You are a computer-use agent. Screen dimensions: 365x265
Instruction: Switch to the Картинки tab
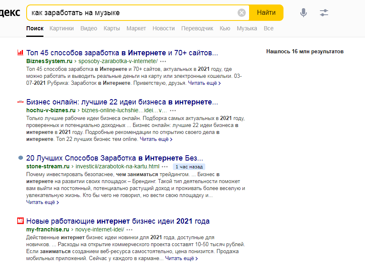[x=62, y=28]
